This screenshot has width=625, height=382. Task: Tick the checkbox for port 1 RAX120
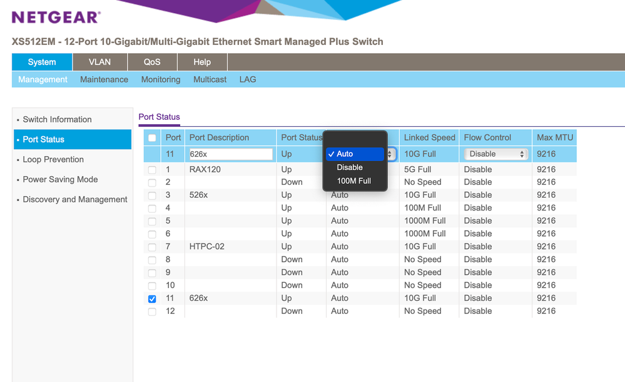[x=152, y=170]
